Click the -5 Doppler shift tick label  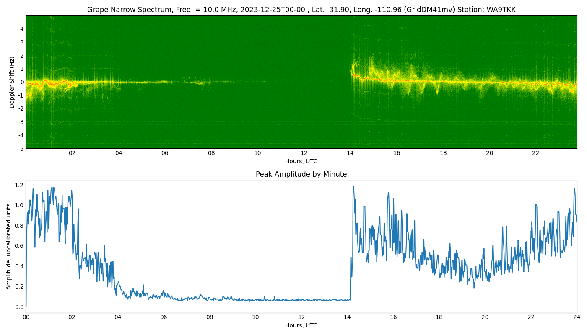click(x=21, y=148)
